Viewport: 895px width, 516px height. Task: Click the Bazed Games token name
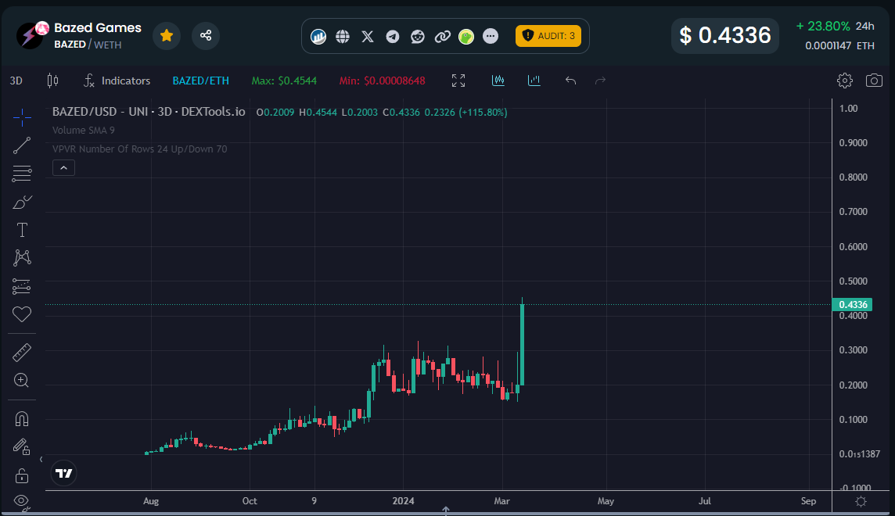pos(98,27)
